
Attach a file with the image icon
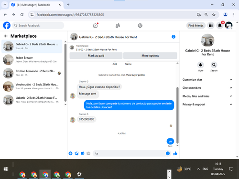point(76,153)
